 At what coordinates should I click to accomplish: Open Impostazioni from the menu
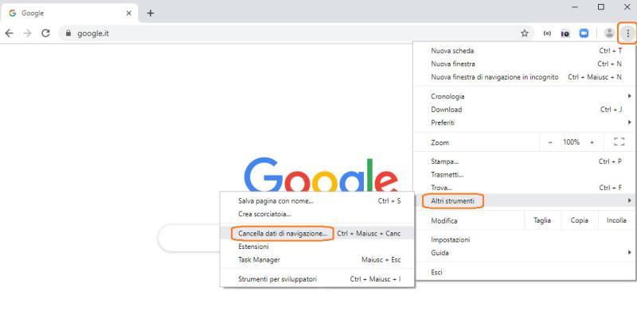coord(525,239)
